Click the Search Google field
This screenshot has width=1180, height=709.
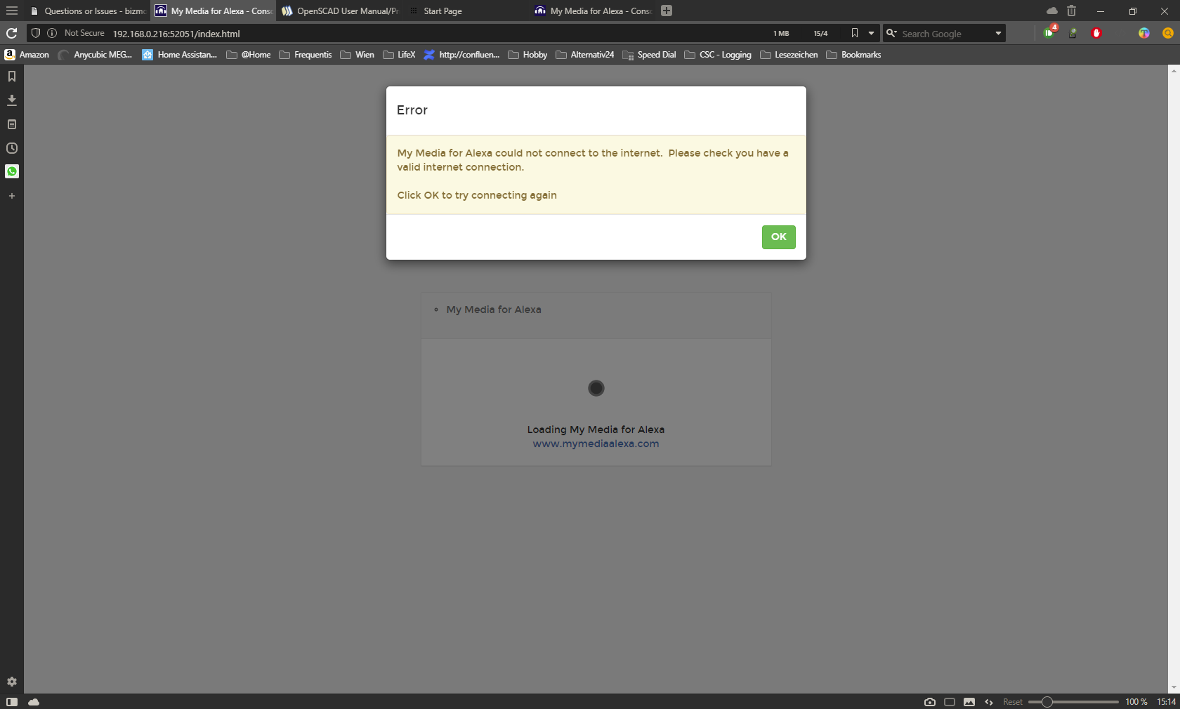pos(945,34)
